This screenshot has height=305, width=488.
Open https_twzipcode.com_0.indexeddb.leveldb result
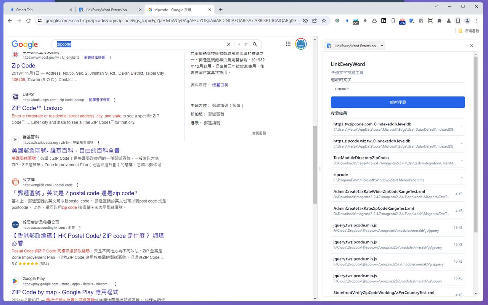tap(398, 127)
